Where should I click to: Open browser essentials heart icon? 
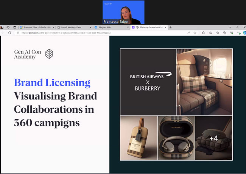[x=231, y=33]
